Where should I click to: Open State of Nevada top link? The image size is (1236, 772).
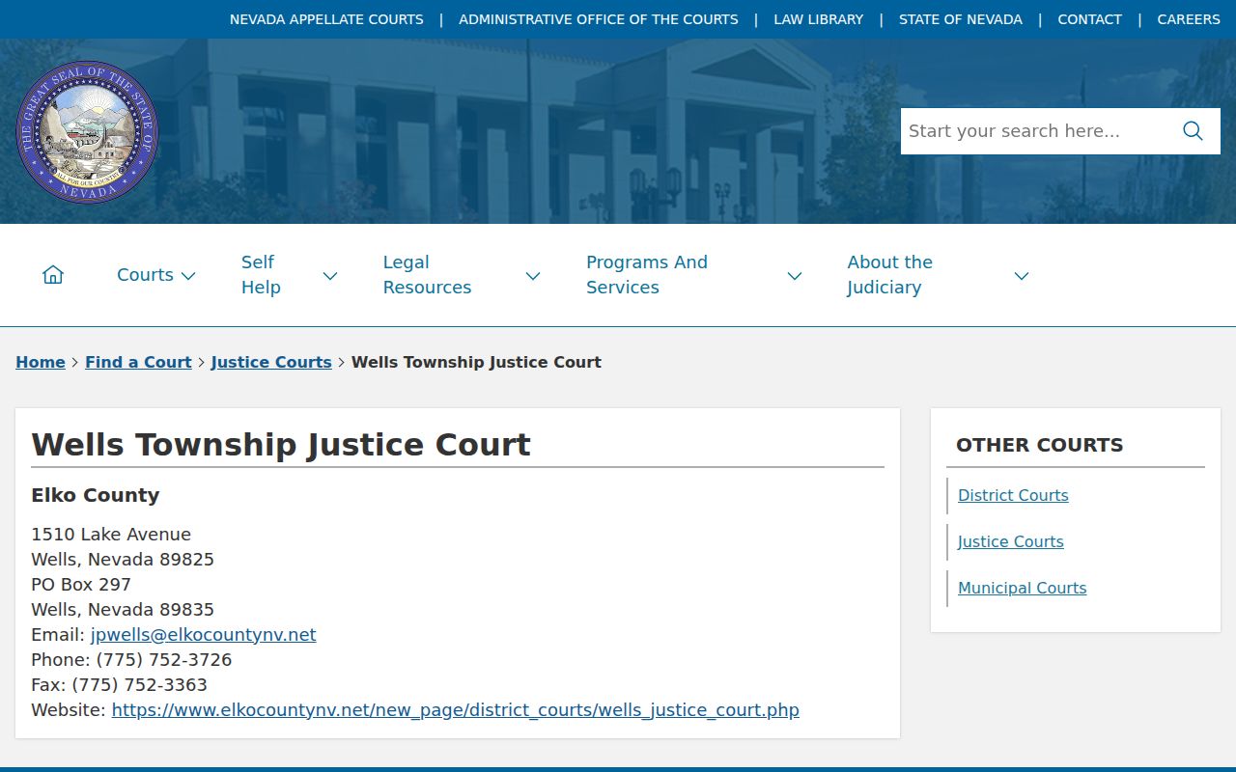click(x=961, y=19)
